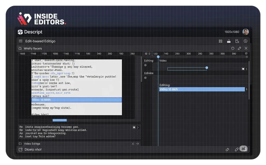This screenshot has height=165, width=266.
Task: Click the Editing label beside the Video track
Action: point(149,61)
